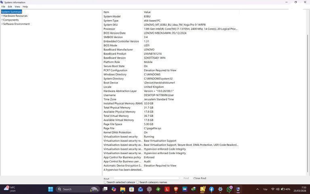Select the Page File Space row
This screenshot has width=310, height=194.
[171, 124]
